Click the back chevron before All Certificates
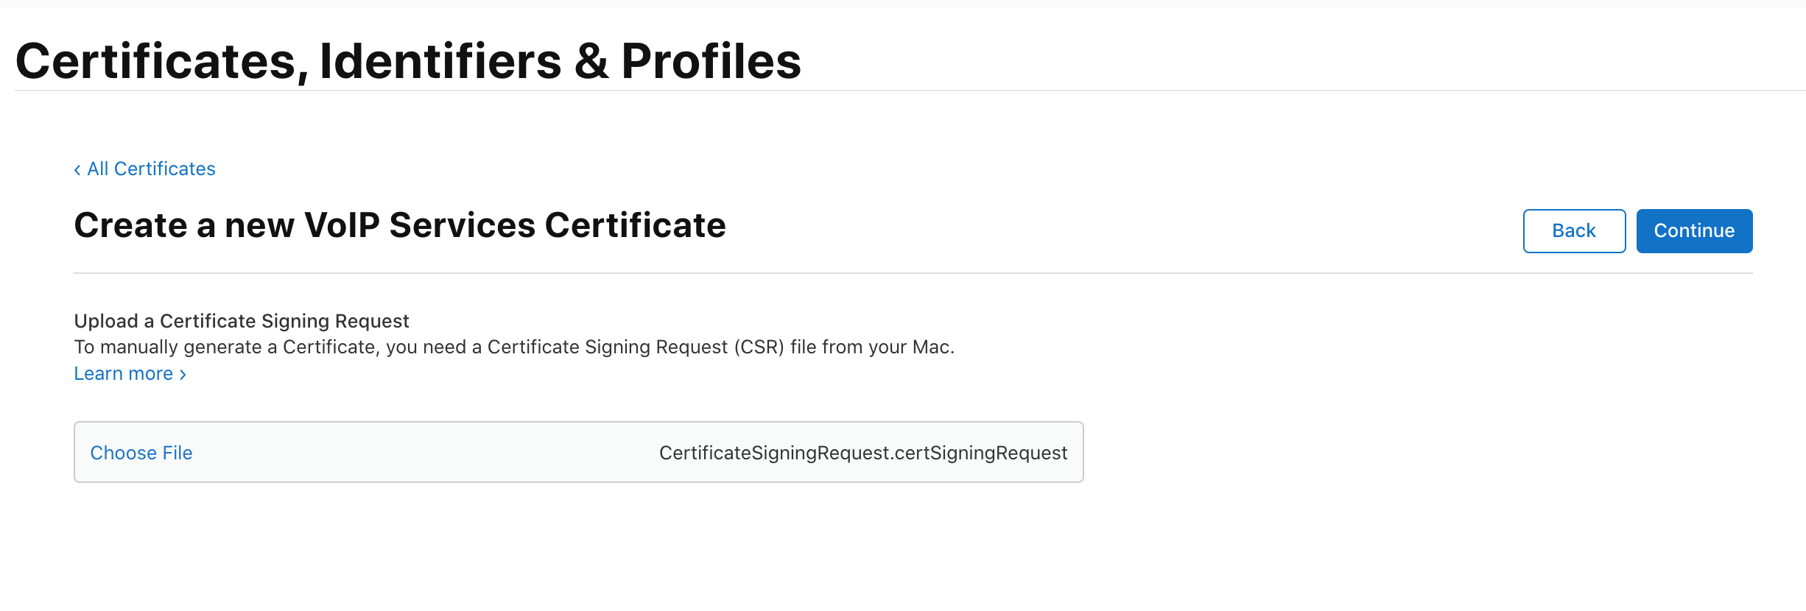Viewport: 1806px width, 611px height. (x=77, y=170)
